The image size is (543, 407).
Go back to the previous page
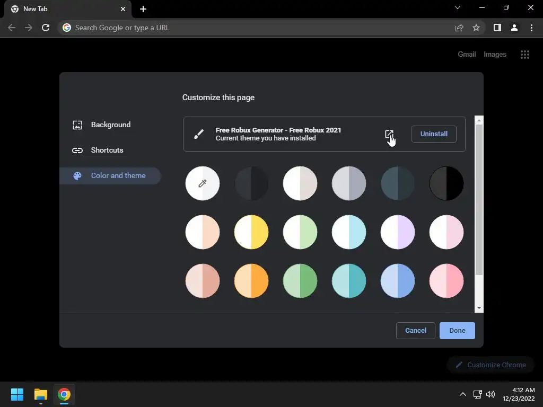coord(12,28)
